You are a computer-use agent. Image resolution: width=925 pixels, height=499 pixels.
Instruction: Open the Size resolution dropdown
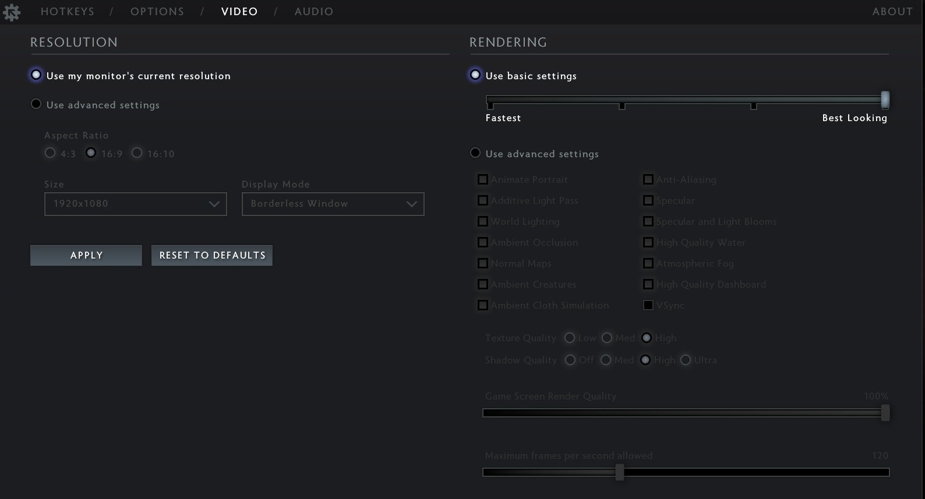[135, 204]
